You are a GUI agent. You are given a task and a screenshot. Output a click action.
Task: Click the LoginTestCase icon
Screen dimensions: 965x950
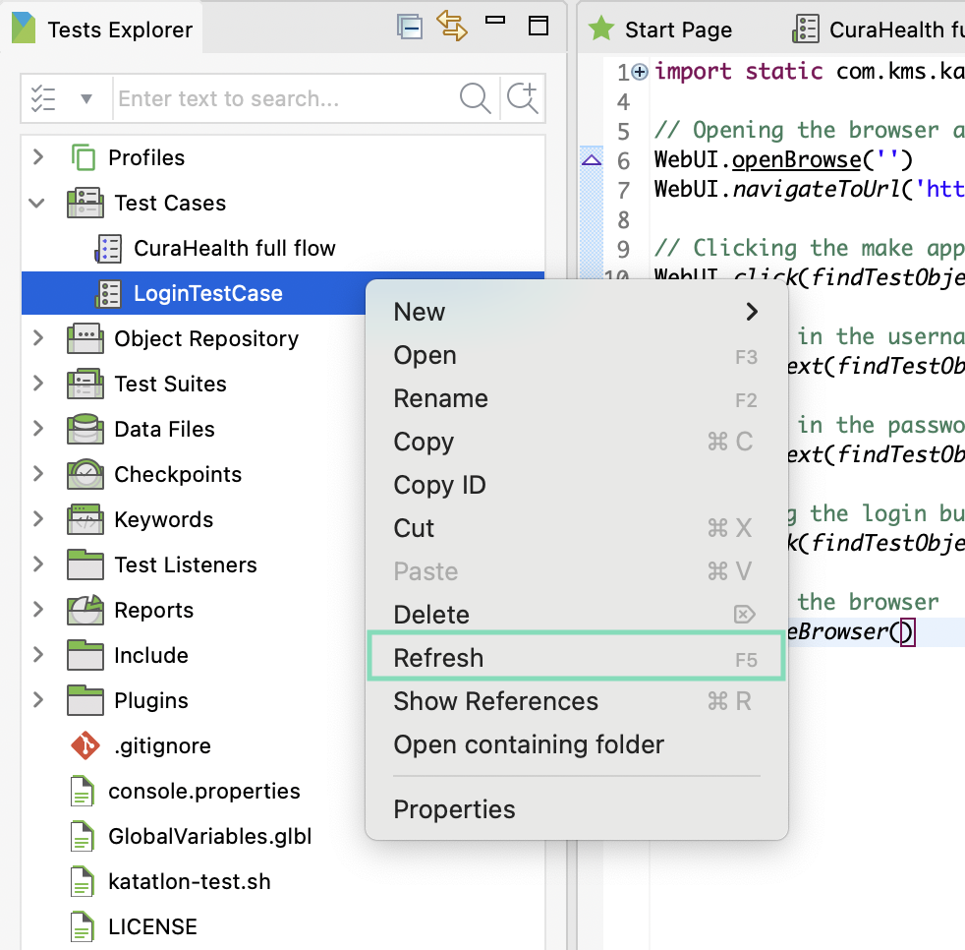click(108, 293)
